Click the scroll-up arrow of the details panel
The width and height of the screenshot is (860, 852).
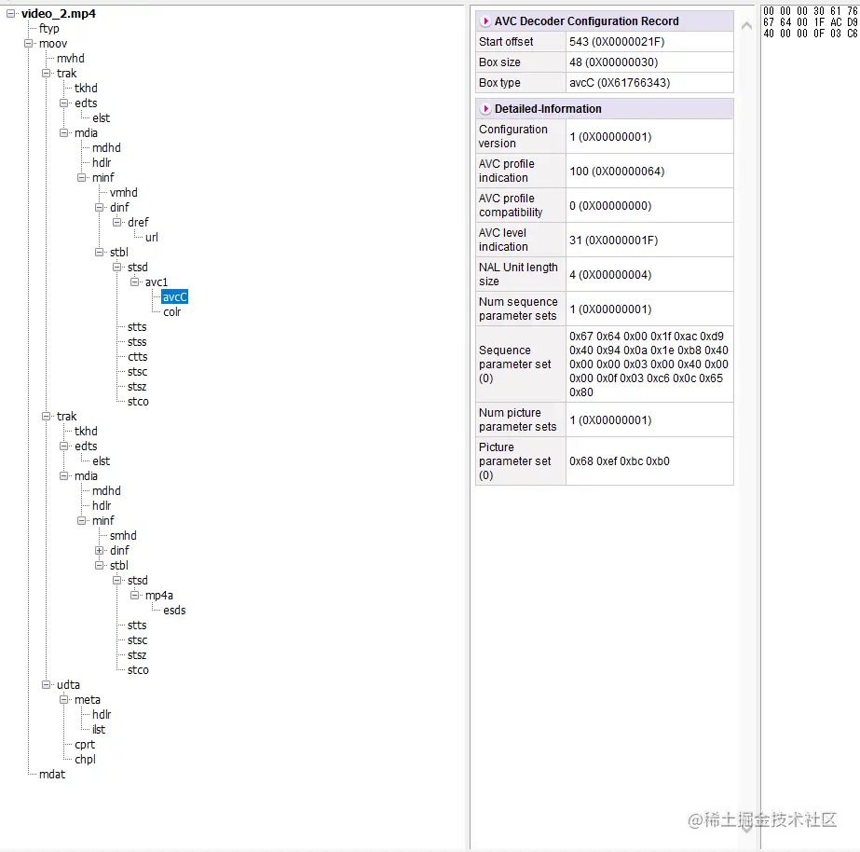click(x=746, y=25)
